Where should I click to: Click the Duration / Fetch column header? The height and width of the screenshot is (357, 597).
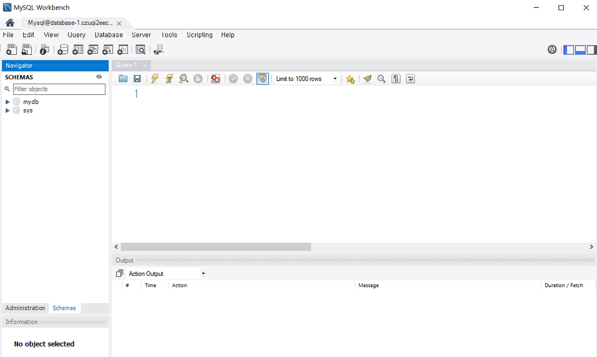568,285
